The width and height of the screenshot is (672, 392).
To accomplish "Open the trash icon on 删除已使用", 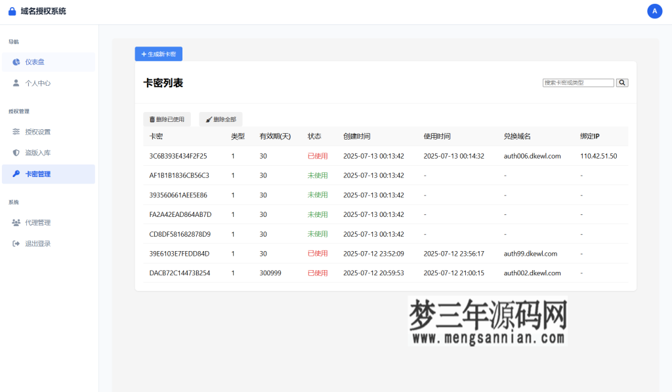I will pos(153,119).
